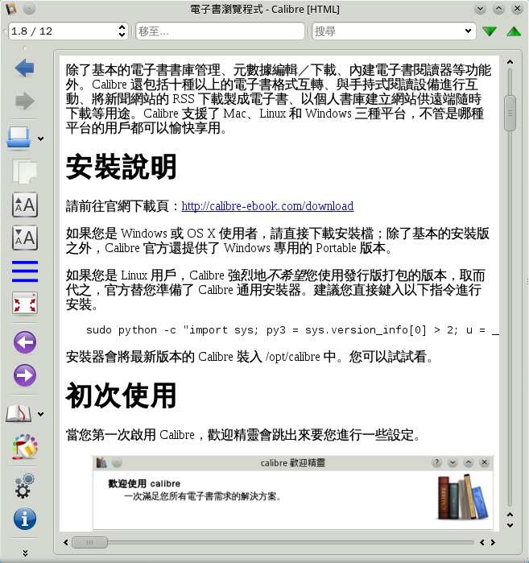Click the Copy to clipboard icon
The height and width of the screenshot is (563, 529).
(24, 172)
